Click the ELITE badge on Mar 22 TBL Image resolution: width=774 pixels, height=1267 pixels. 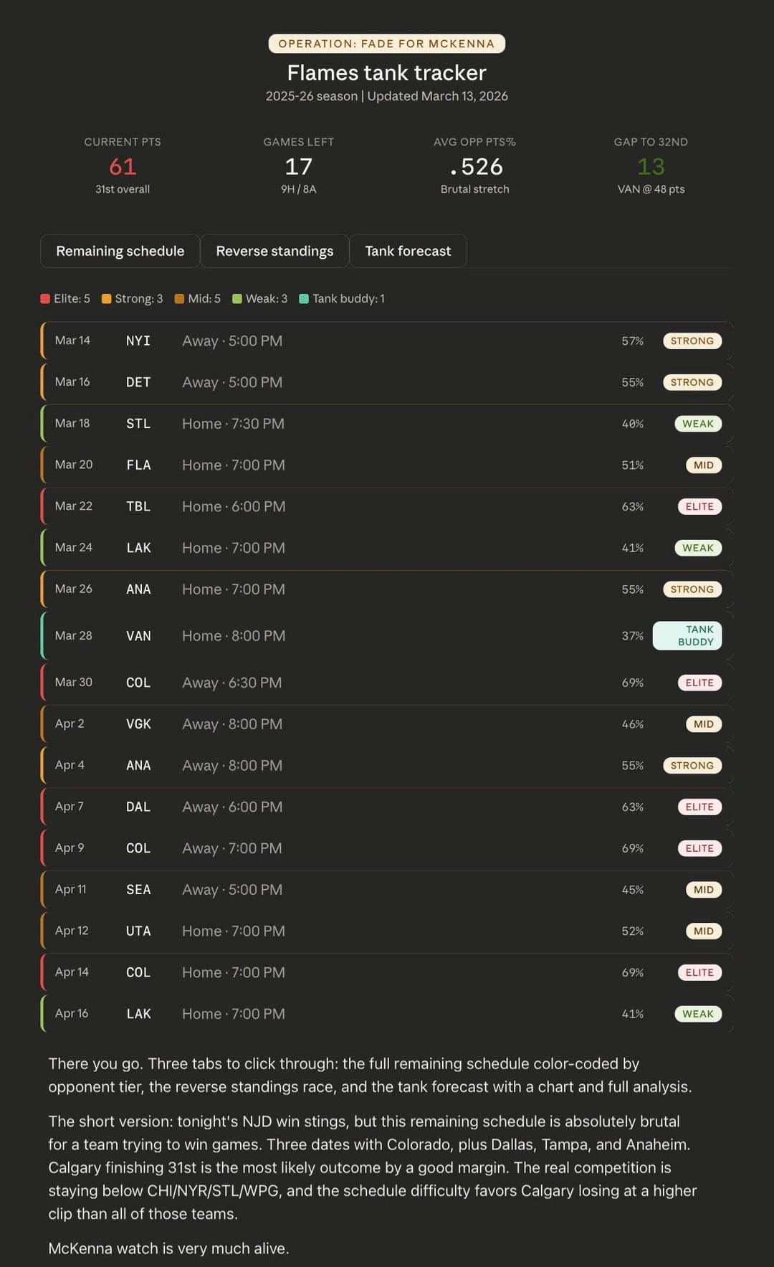click(699, 507)
